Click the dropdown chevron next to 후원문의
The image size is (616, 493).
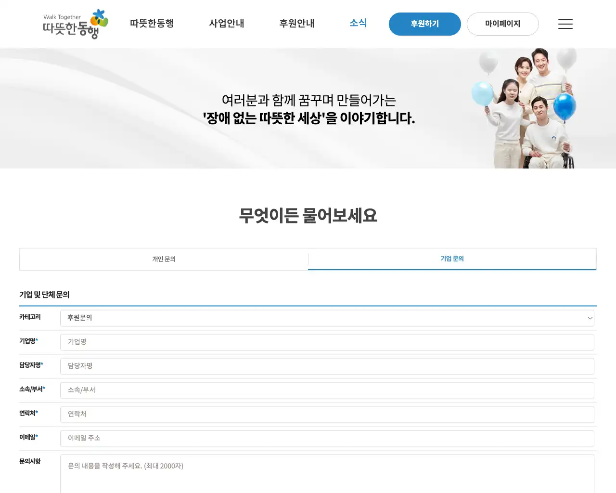589,318
